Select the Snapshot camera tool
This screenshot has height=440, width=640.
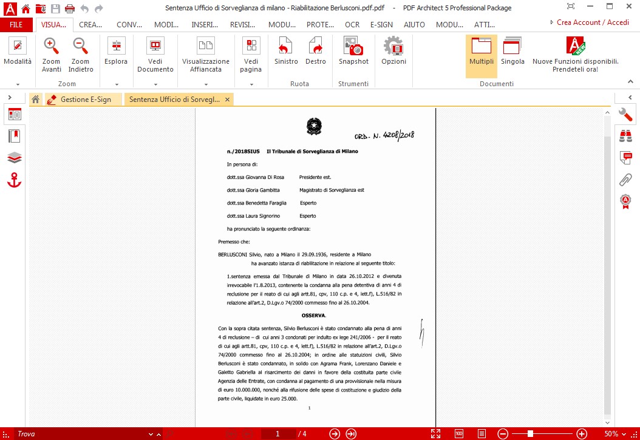click(353, 51)
